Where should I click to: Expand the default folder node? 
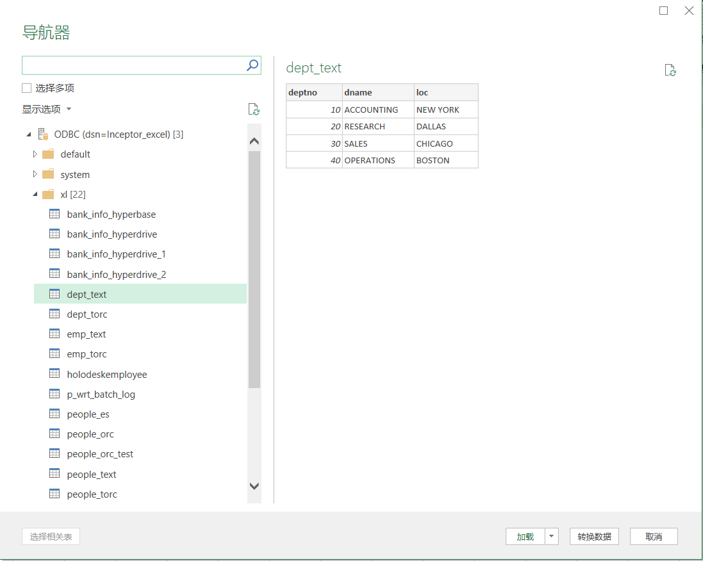pyautogui.click(x=35, y=154)
